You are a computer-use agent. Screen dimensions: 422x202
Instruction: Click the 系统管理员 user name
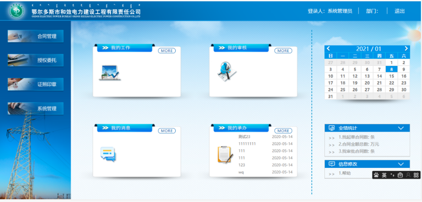pos(340,11)
